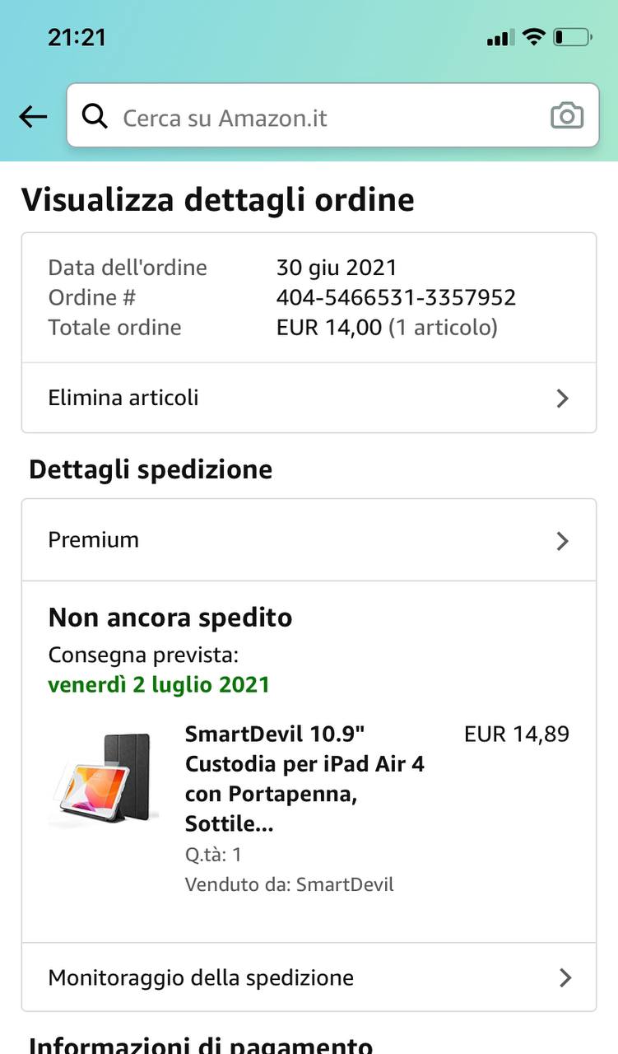Tap seller name Venduto da: SmartDevil
The height and width of the screenshot is (1054, 618).
[290, 884]
